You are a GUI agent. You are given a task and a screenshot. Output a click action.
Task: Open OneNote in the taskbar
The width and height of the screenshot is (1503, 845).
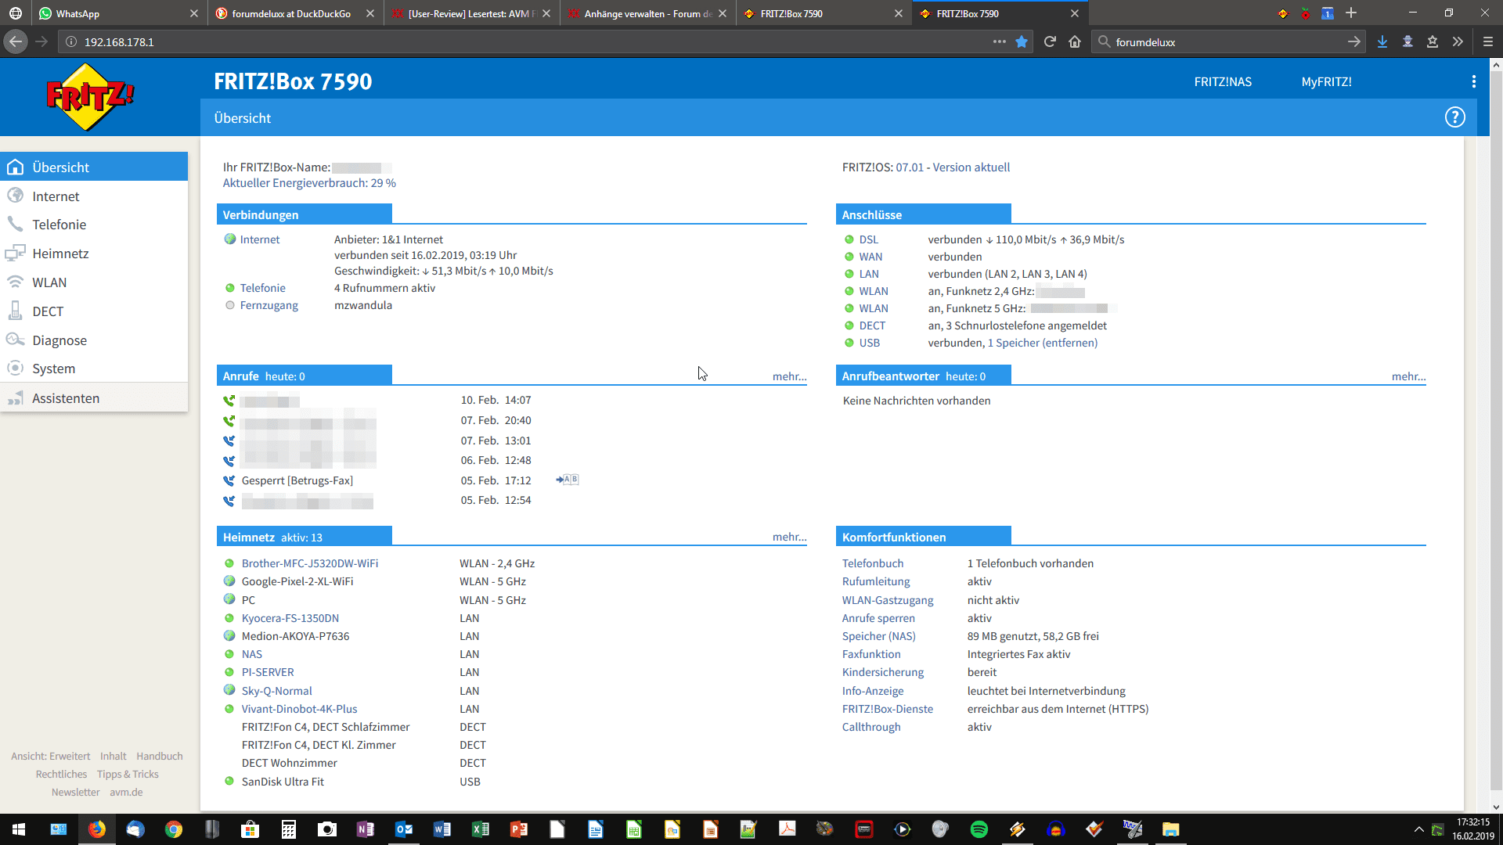pos(366,829)
